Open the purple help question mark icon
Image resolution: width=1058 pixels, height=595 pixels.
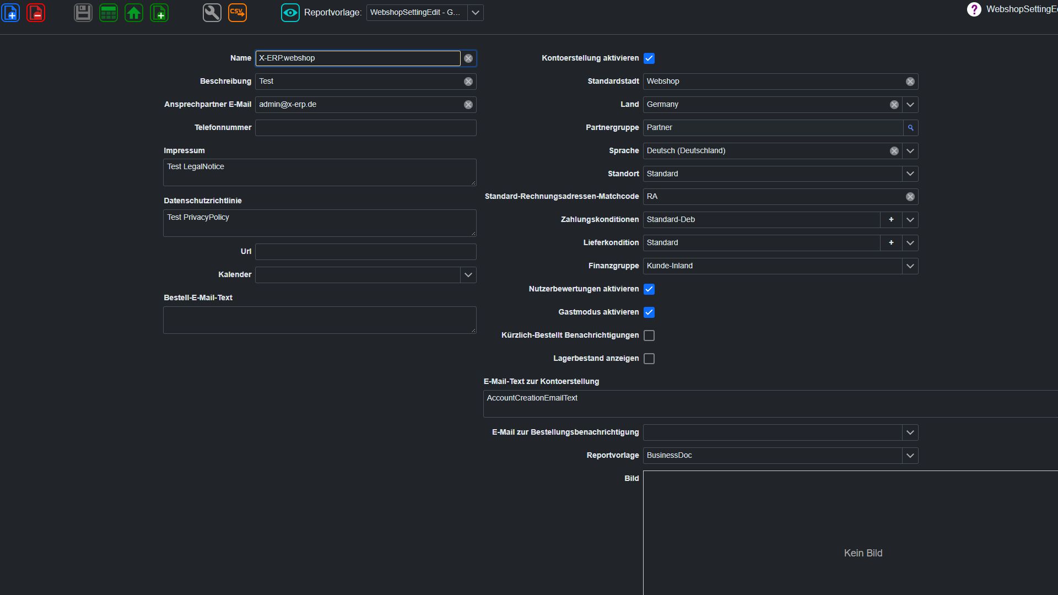point(974,9)
